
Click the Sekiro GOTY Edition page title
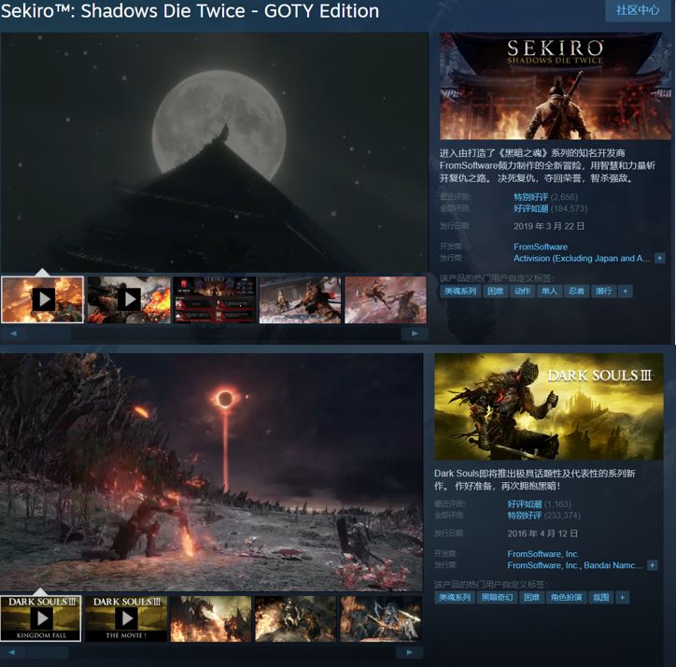pos(190,11)
